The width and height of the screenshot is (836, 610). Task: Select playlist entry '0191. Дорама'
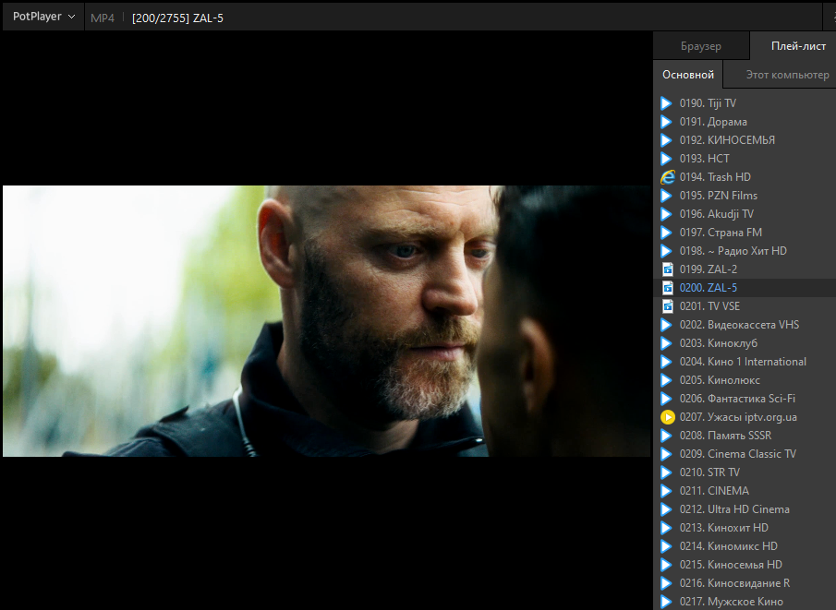[x=745, y=122]
